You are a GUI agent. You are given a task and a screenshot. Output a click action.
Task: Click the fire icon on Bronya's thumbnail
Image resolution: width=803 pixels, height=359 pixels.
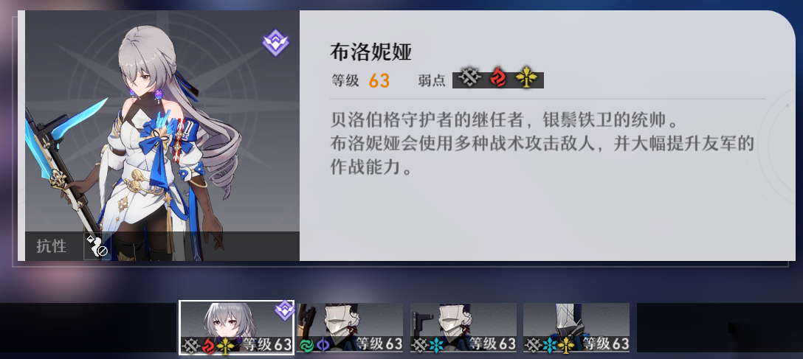tap(208, 345)
